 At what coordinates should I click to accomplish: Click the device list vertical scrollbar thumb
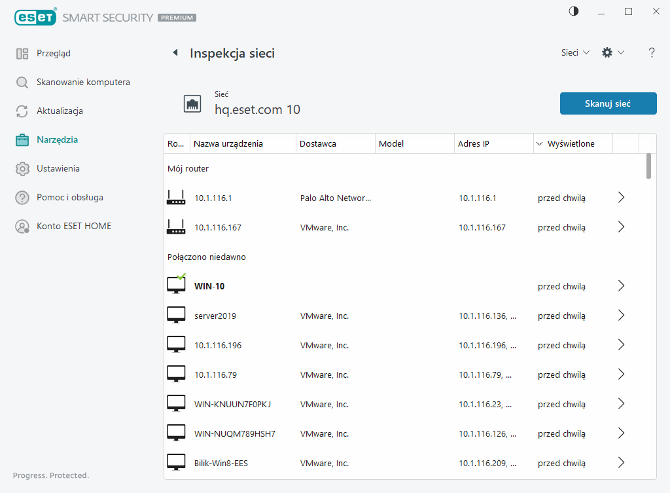tap(648, 166)
